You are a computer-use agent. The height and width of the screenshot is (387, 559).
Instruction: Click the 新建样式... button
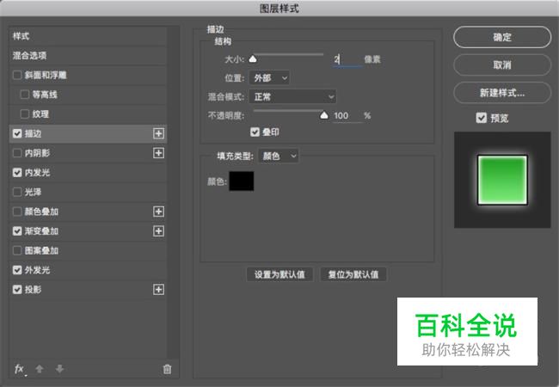tap(502, 93)
